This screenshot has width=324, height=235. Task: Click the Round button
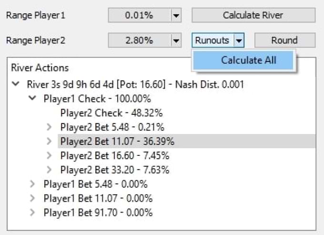click(284, 41)
